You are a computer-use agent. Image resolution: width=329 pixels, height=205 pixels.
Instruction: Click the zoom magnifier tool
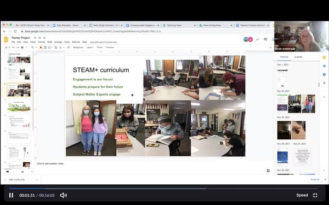point(32,47)
